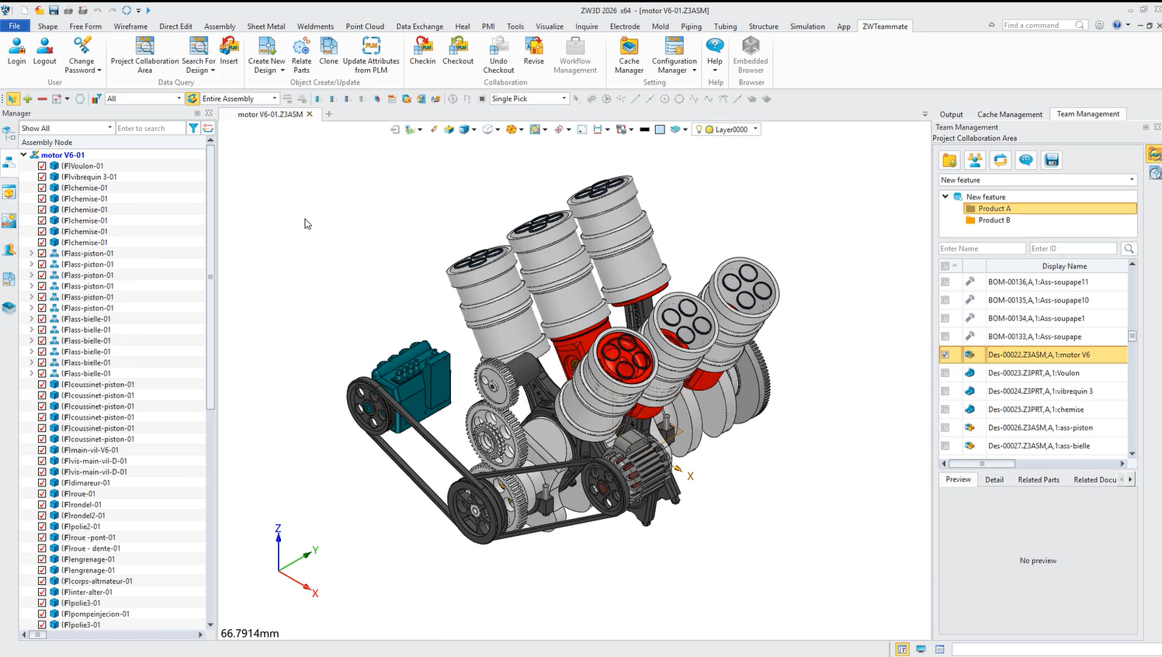The image size is (1162, 657).
Task: Click the Login icon in ZWTeammate ribbon
Action: 16,51
